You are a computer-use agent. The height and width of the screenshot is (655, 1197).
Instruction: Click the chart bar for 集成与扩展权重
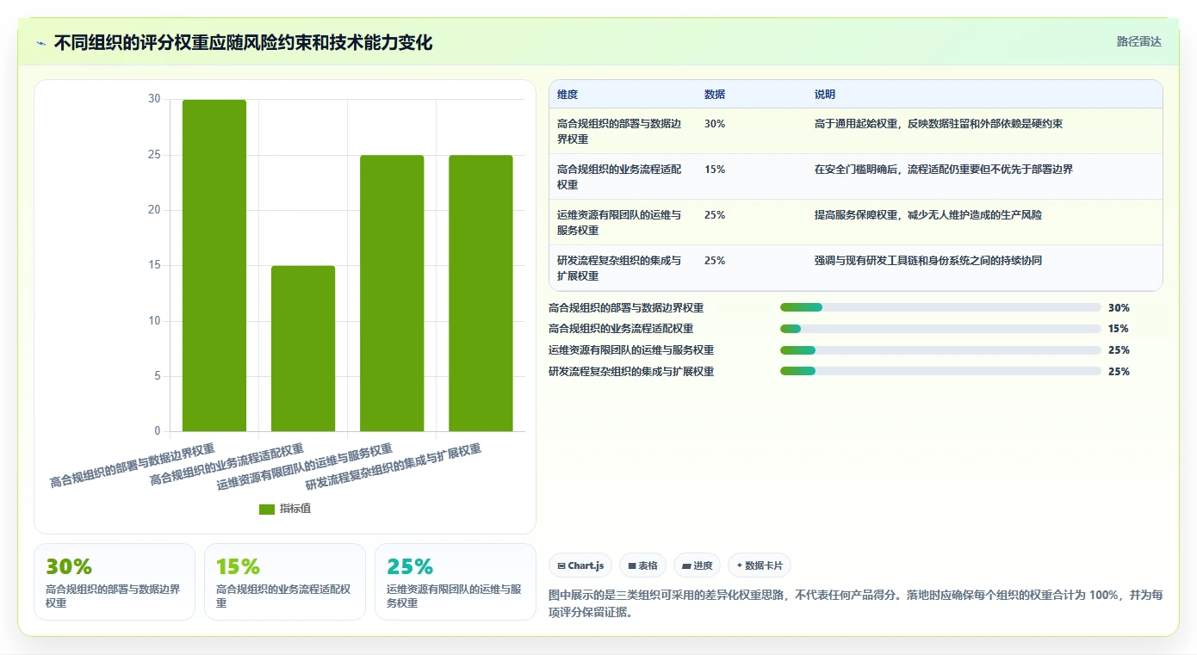pos(481,294)
